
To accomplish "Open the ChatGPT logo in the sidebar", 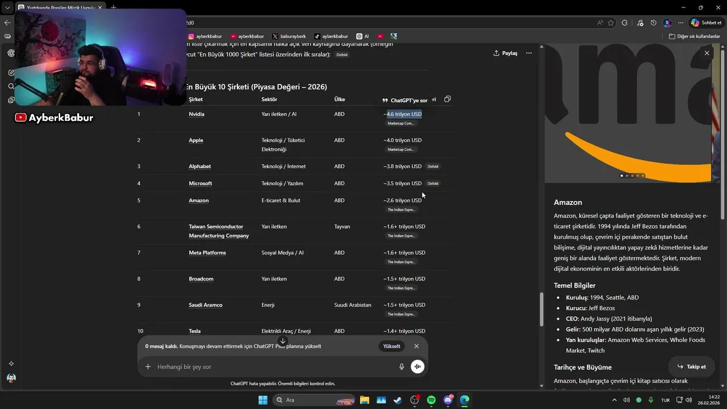I will tap(11, 53).
